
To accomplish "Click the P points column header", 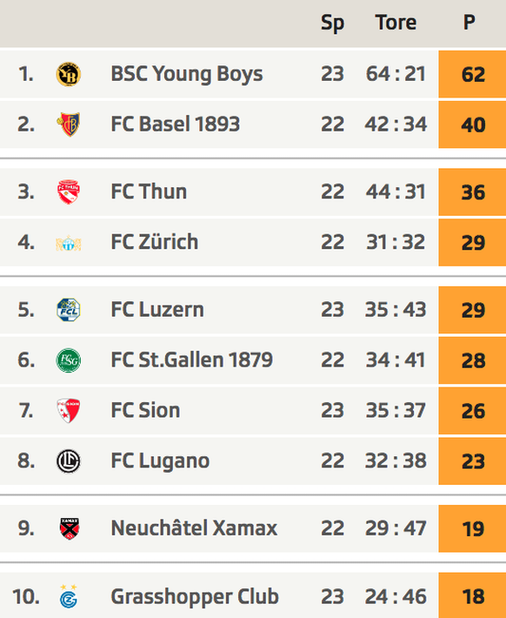I will [469, 22].
